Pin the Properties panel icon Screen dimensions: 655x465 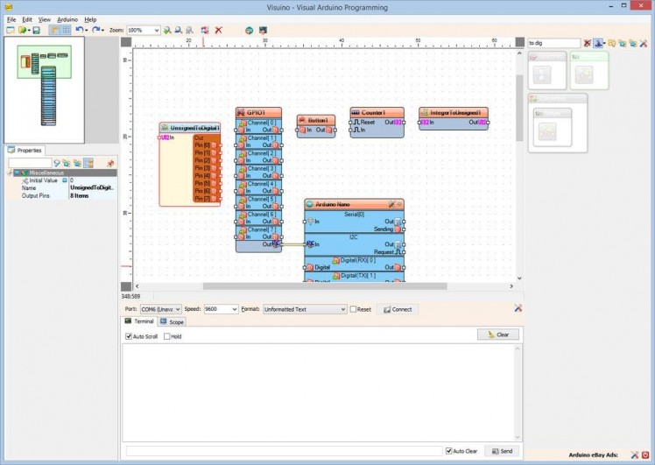110,163
